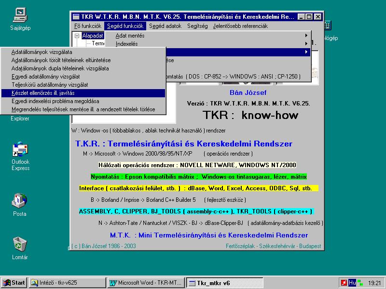Screen dimensions: 386x289
Task: Choose Megrendelés teljesítések mentése menu item
Action: [83, 109]
